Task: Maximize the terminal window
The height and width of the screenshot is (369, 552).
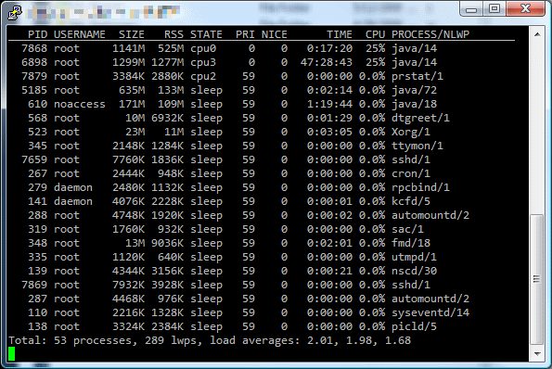Action: pos(494,8)
